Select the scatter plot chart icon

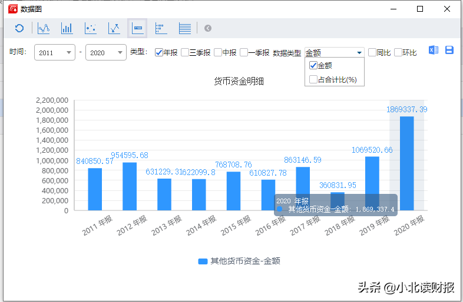[91, 28]
